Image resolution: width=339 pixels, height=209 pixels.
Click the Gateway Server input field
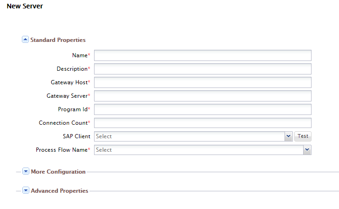tap(203, 96)
